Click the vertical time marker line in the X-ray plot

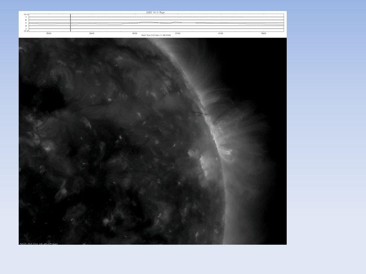click(x=70, y=22)
